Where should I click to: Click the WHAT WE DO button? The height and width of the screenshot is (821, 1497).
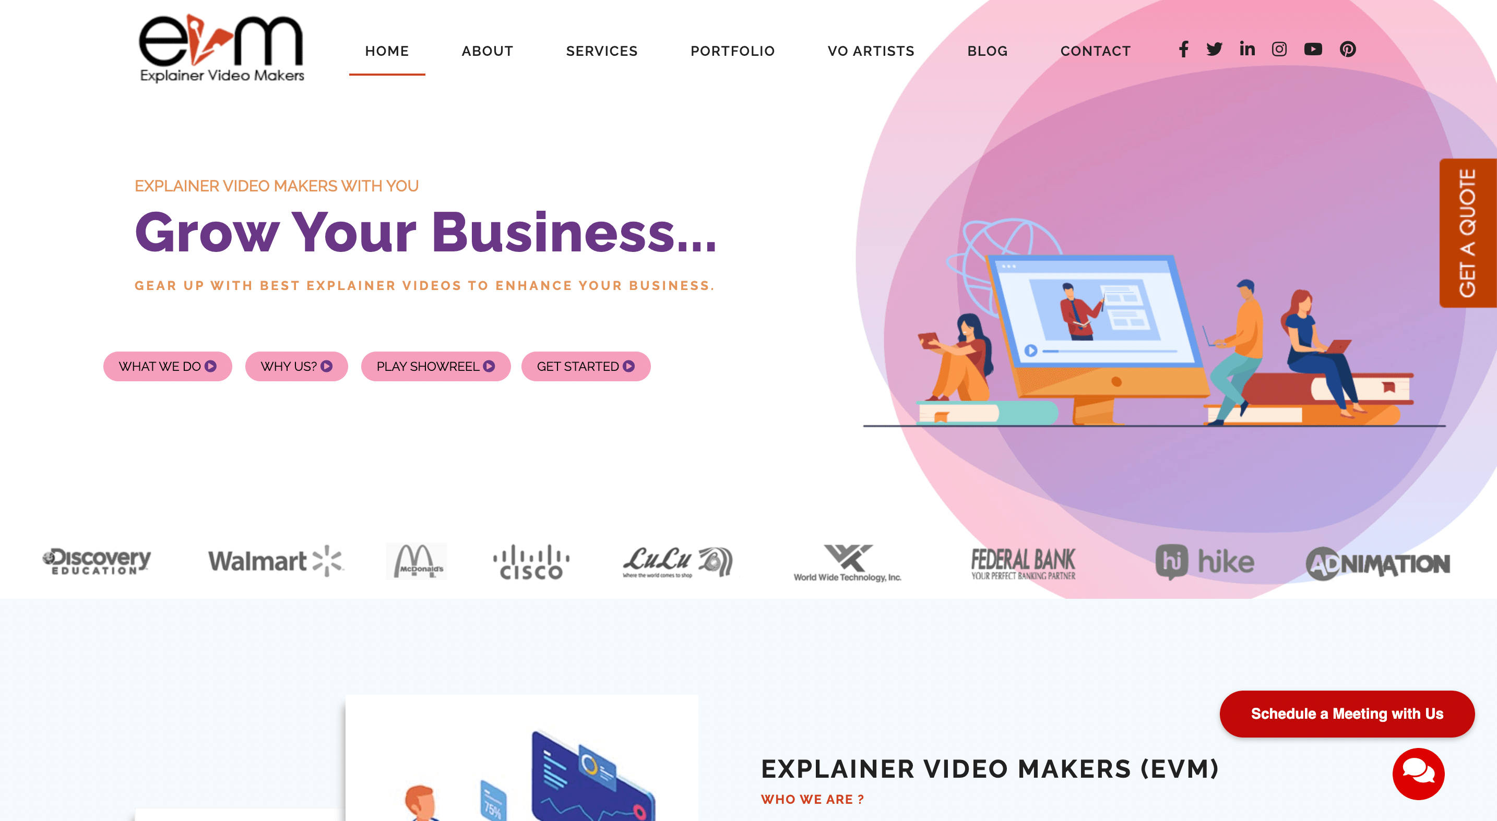pyautogui.click(x=167, y=366)
